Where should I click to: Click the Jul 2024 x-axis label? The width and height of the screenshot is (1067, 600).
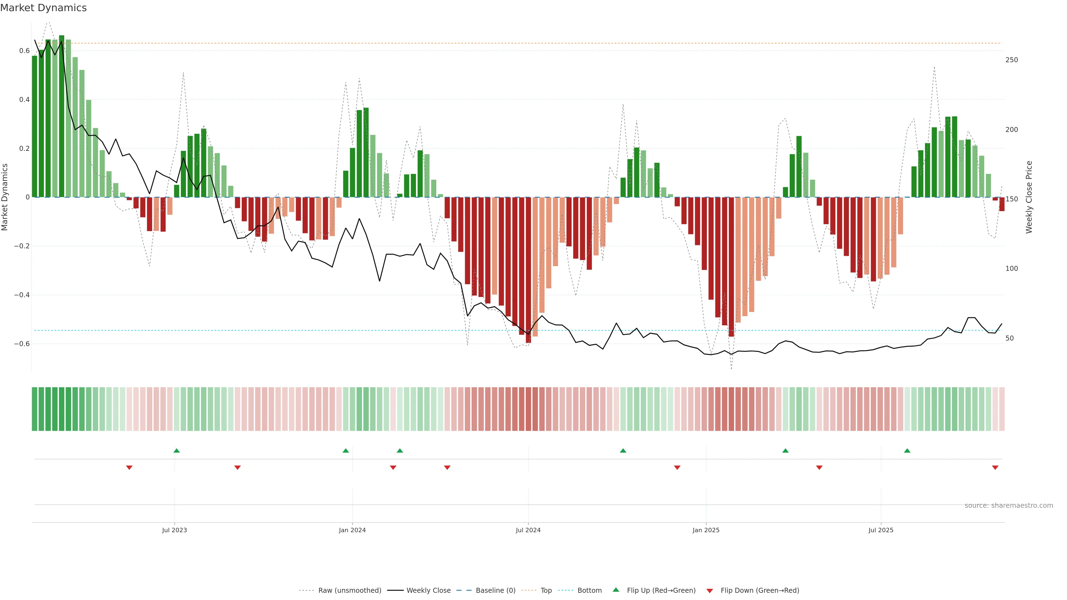point(528,530)
